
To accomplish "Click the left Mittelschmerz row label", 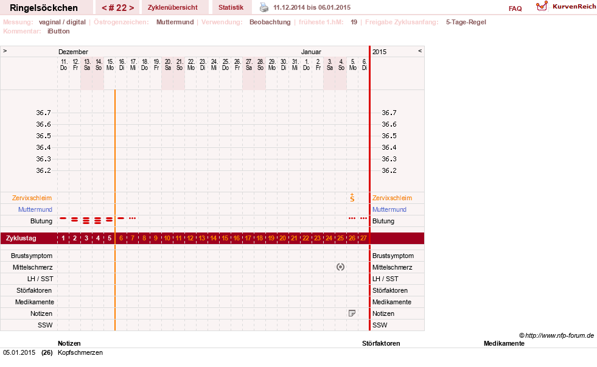I will pos(32,267).
